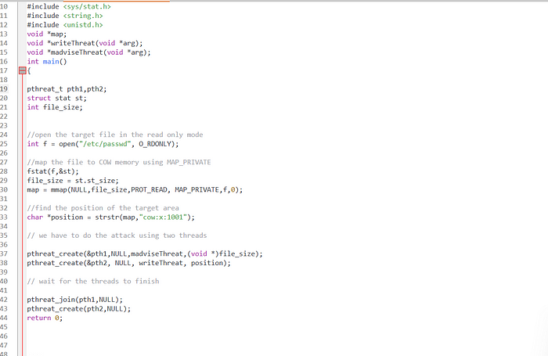The image size is (548, 356).
Task: Click the 'int file_size;' line
Action: [x=55, y=107]
